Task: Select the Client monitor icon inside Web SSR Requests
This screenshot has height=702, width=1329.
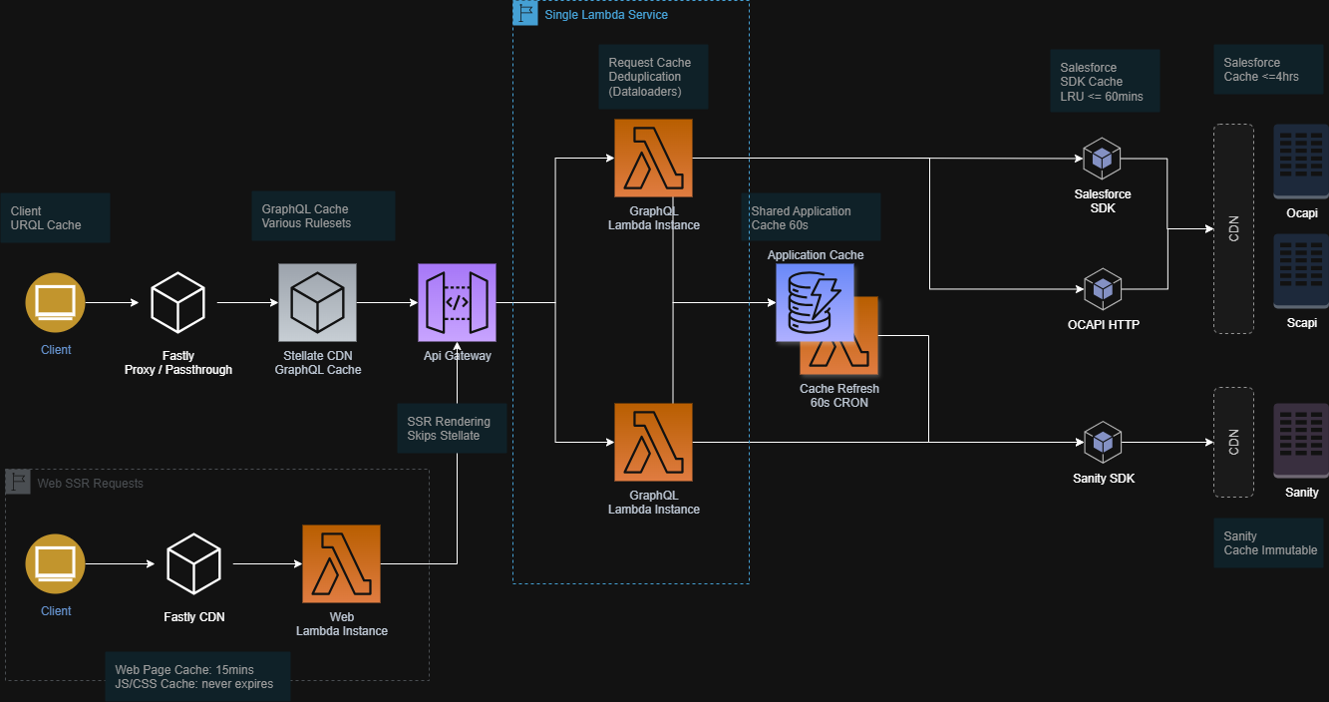Action: [x=55, y=564]
